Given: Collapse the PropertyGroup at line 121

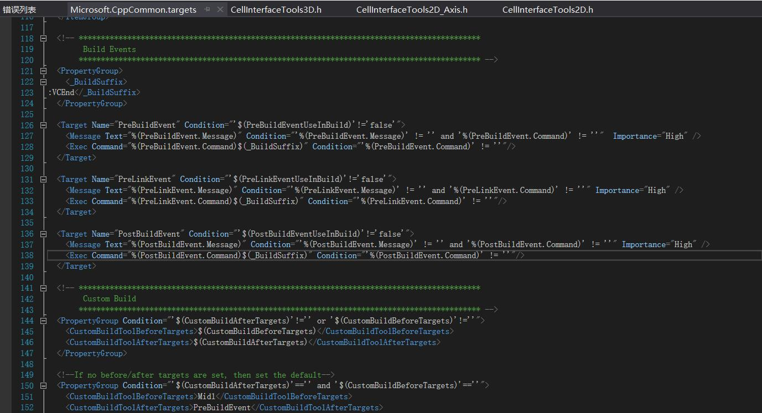Looking at the screenshot, I should [43, 71].
